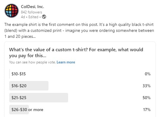Viewport: 160px width, 117px height.
Task: Click the '1 and 20 pieces...' text line
Action: pos(20,37)
